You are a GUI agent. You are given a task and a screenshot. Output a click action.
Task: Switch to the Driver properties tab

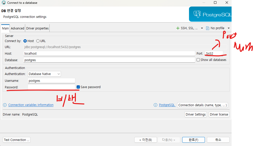tap(38, 28)
